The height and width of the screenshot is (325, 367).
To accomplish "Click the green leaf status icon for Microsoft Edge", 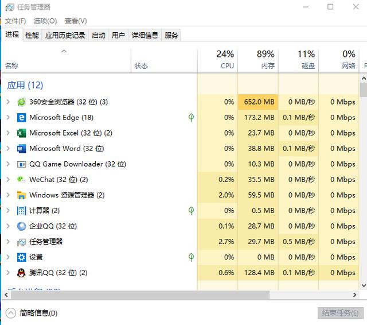I will [x=191, y=117].
